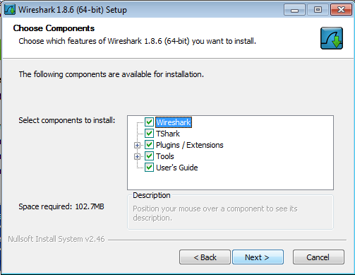Select the TShark tree item label
355x275 pixels.
168,134
